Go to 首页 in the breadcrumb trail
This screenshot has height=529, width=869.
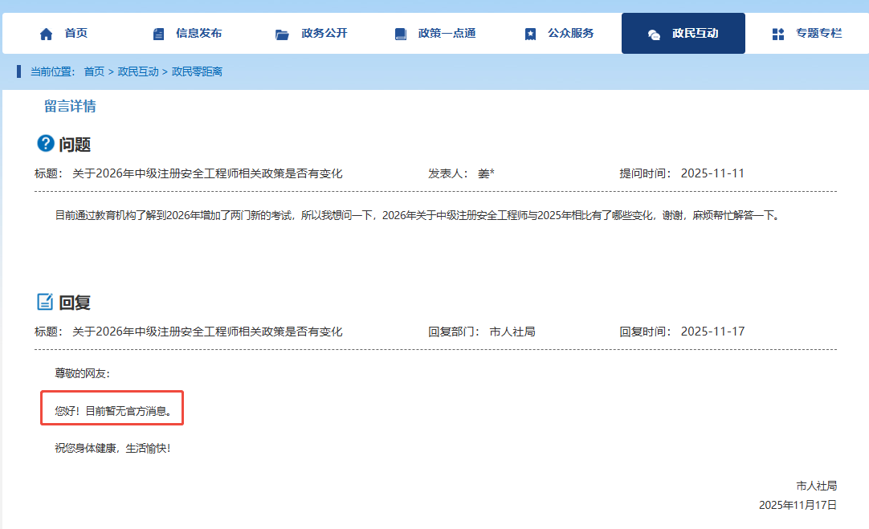(x=94, y=71)
